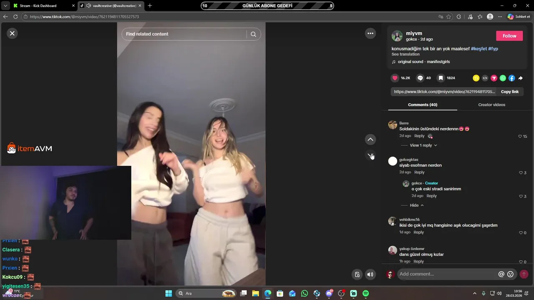The image size is (534, 300).
Task: Click the browser address bar URL
Action: click(84, 17)
